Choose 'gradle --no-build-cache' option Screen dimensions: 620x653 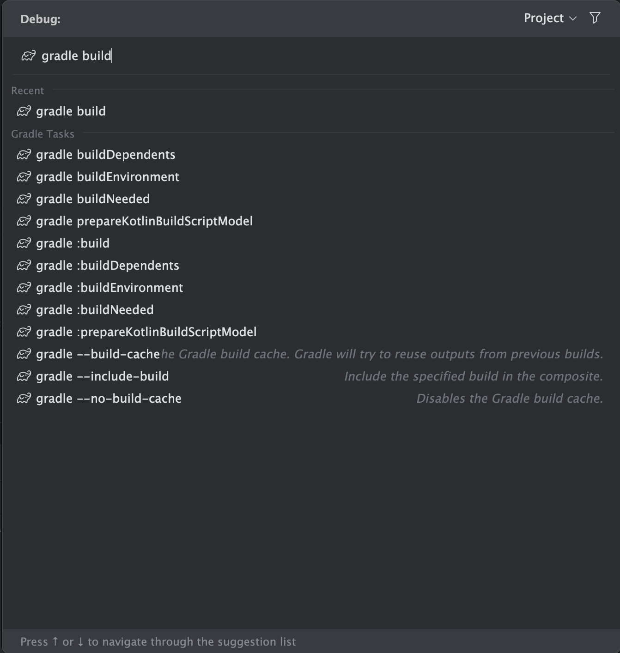(x=109, y=399)
